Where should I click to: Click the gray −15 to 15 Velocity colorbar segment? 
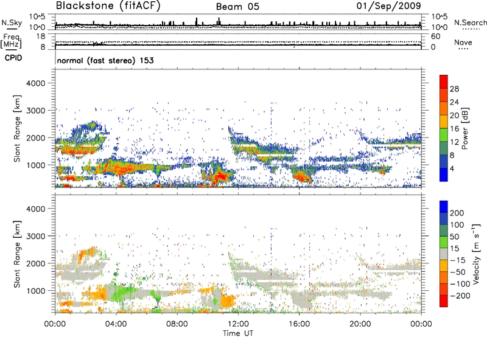444,254
